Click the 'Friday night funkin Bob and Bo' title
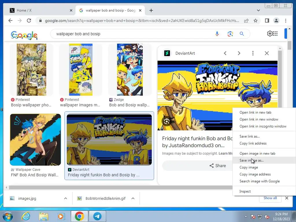Image resolution: width=296 pixels, height=222 pixels. pos(197,138)
